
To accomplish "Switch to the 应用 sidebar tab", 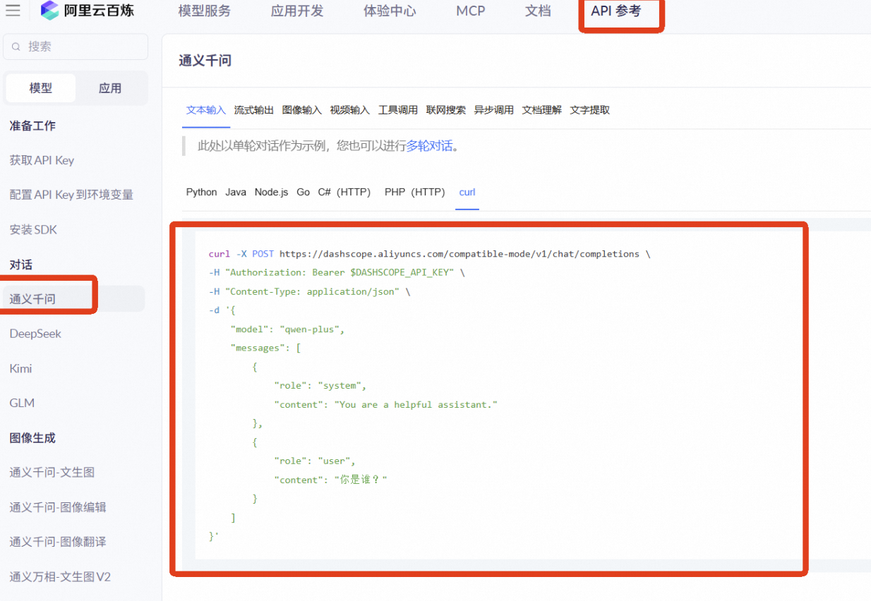I will click(x=110, y=88).
